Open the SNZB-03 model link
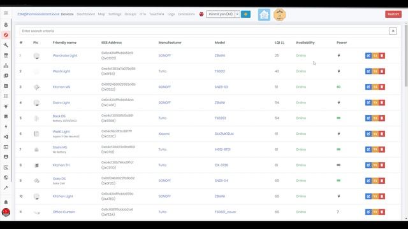Viewport: 408px width, 229px height. 221,87
